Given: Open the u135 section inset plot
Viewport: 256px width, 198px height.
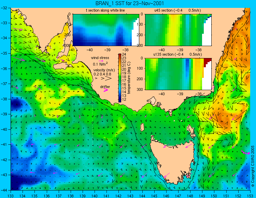Looking at the screenshot, I should (x=178, y=74).
